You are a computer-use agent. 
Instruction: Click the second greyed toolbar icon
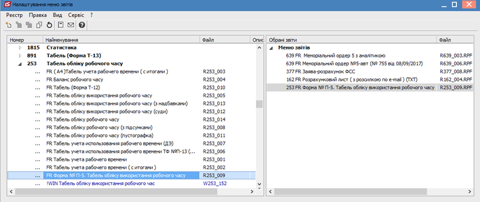pyautogui.click(x=19, y=25)
